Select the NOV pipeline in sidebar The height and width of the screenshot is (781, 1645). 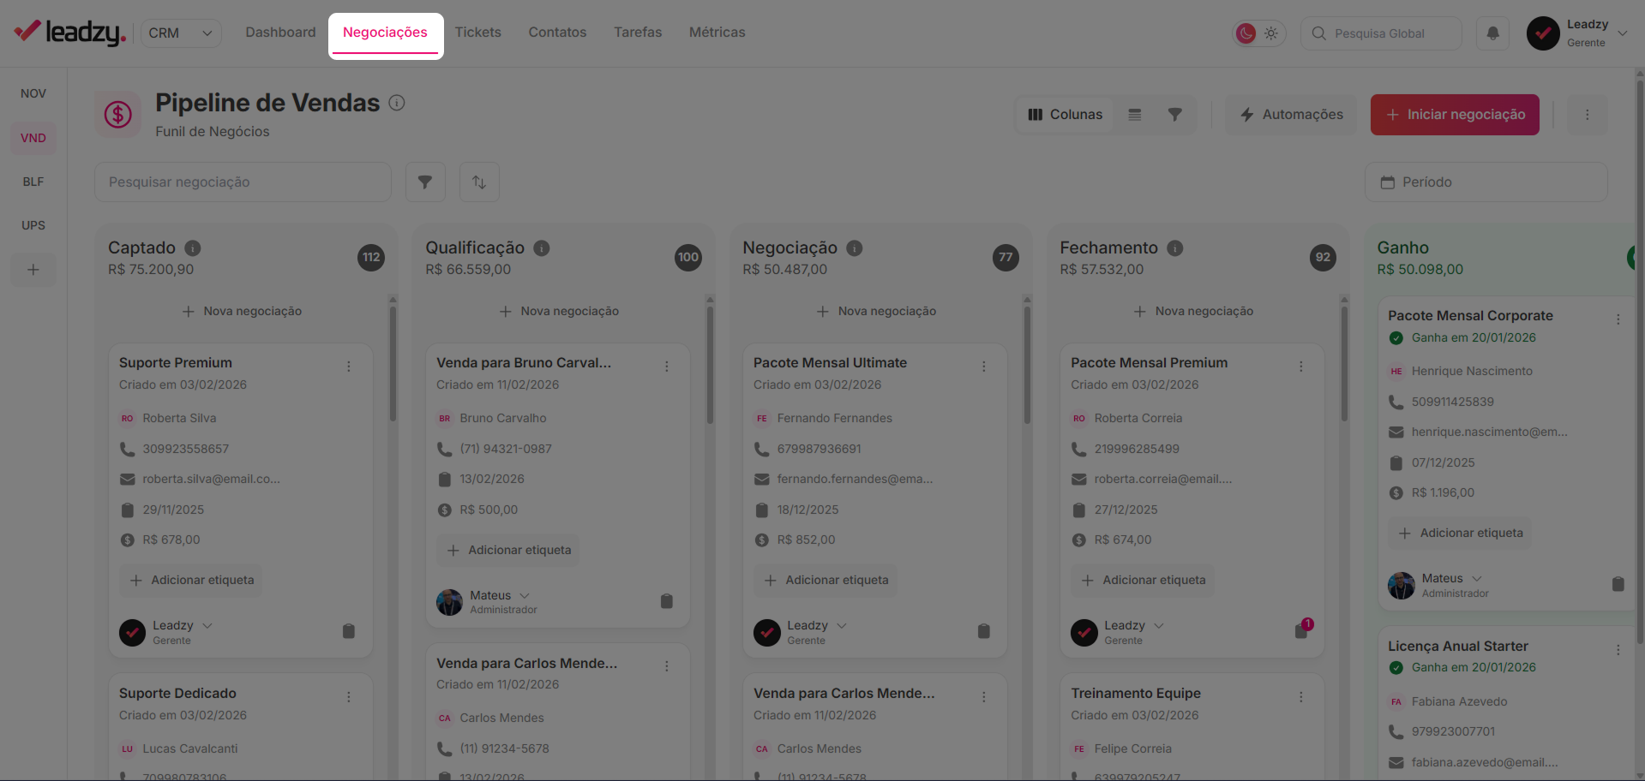point(33,93)
